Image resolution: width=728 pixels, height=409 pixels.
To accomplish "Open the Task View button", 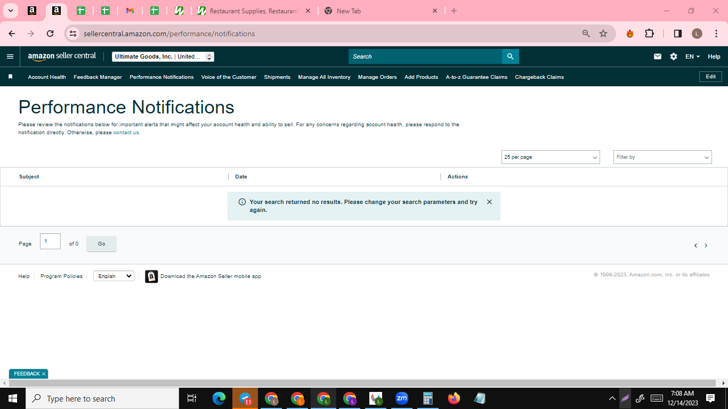I will [x=192, y=398].
